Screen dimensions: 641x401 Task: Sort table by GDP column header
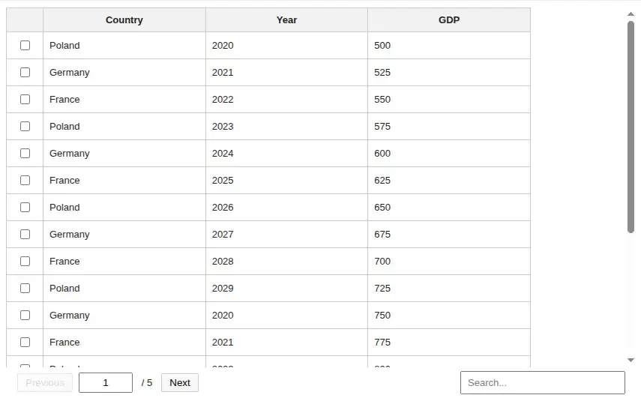449,20
